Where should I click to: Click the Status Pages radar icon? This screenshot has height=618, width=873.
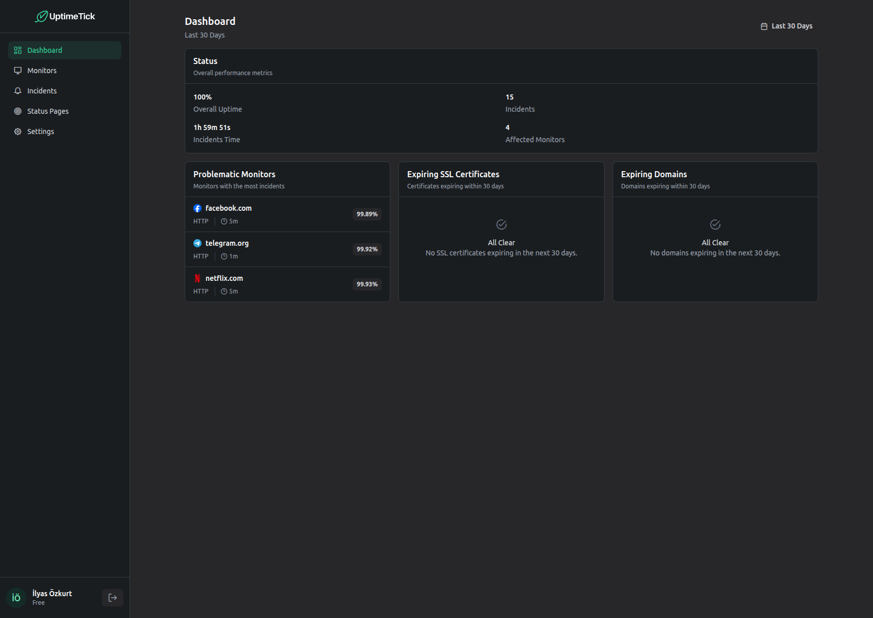pos(18,111)
